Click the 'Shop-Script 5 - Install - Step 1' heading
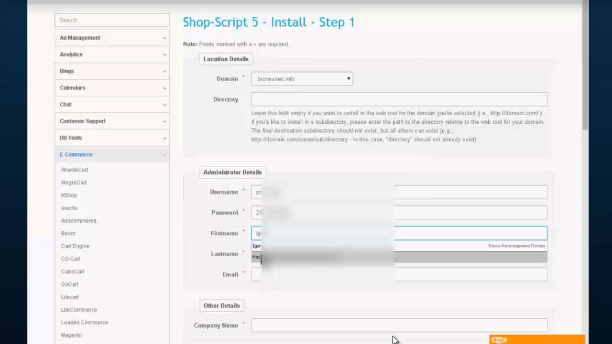 point(269,22)
